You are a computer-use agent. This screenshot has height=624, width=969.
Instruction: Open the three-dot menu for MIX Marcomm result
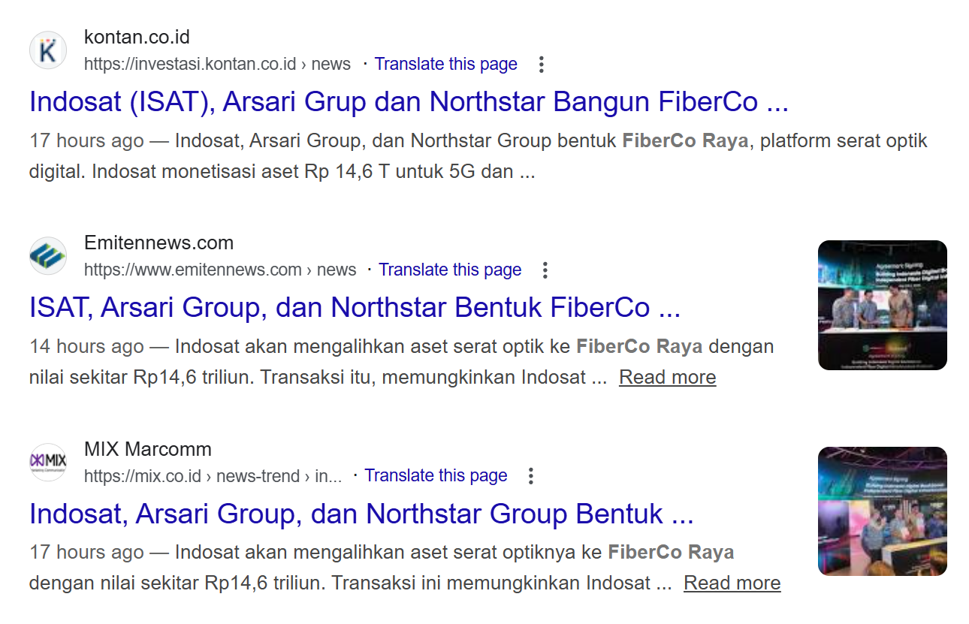coord(531,476)
